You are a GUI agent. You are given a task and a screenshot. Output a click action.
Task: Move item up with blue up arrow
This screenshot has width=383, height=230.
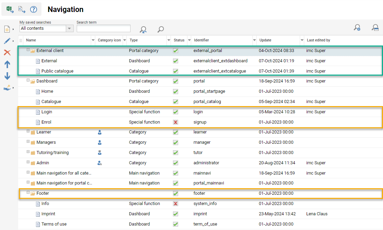(x=7, y=64)
